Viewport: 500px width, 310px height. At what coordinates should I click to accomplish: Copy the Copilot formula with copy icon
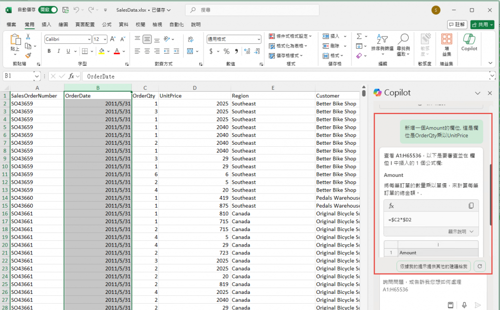click(x=471, y=206)
